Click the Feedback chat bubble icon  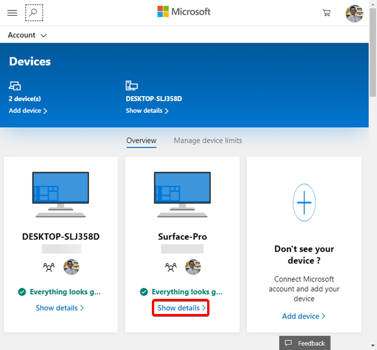[x=289, y=343]
